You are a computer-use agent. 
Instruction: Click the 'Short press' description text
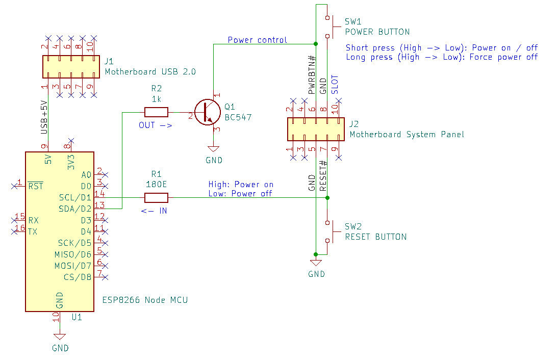point(442,47)
